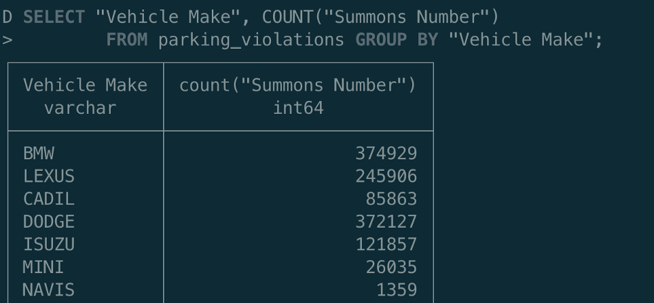Click the BMW row label
The width and height of the screenshot is (654, 303).
tap(39, 154)
